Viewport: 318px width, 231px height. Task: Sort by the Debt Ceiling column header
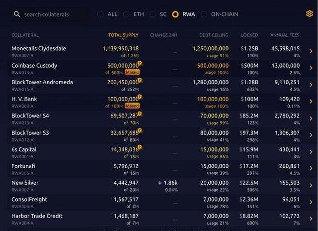(x=214, y=35)
